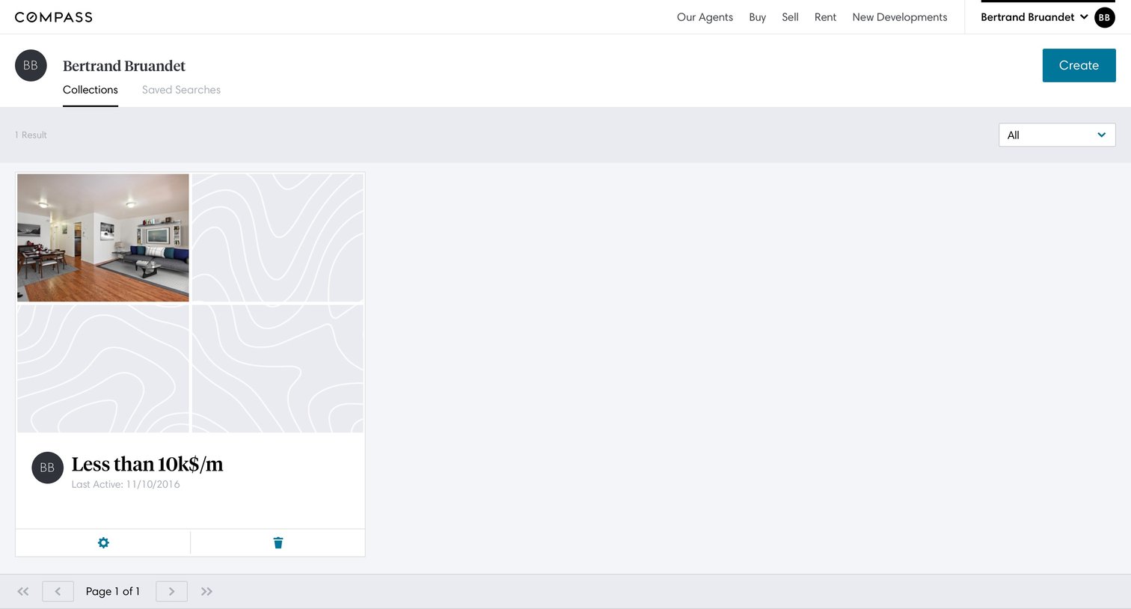Viewport: 1131px width, 609px height.
Task: Go to the last page
Action: tap(206, 591)
